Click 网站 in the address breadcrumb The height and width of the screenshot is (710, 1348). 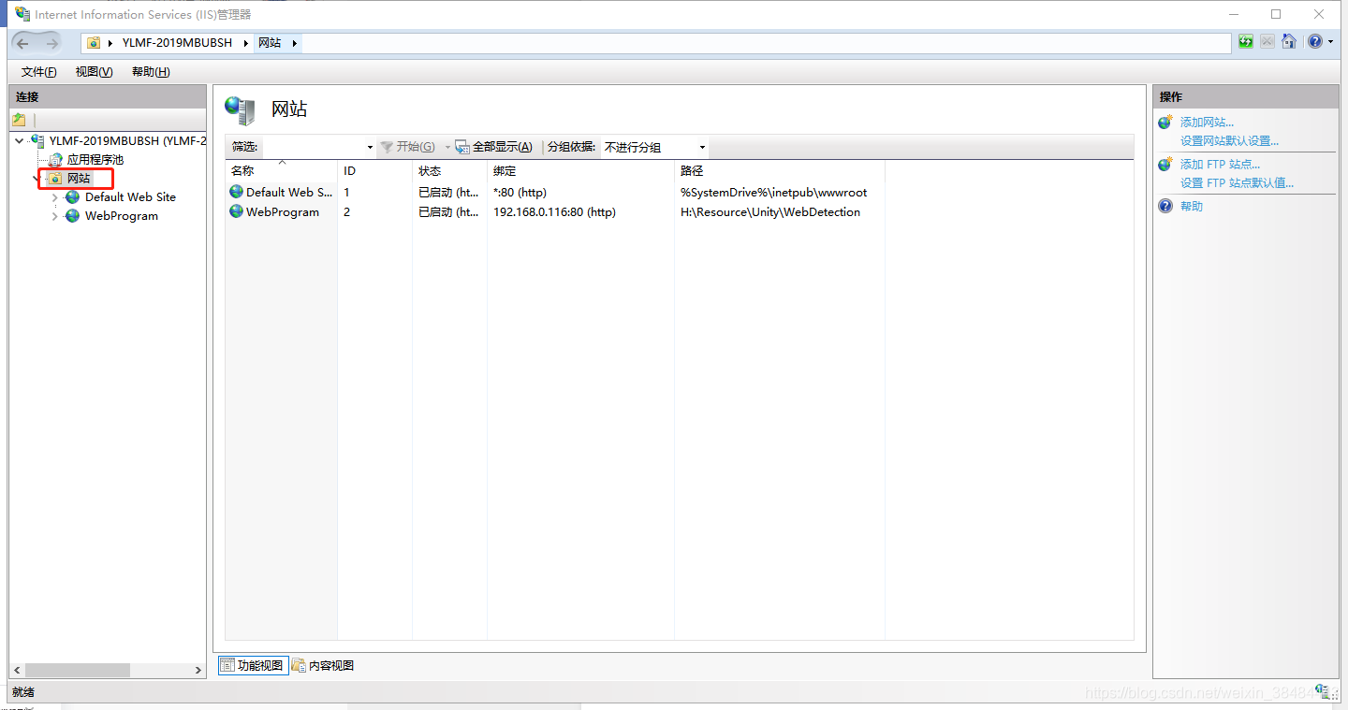[x=270, y=43]
